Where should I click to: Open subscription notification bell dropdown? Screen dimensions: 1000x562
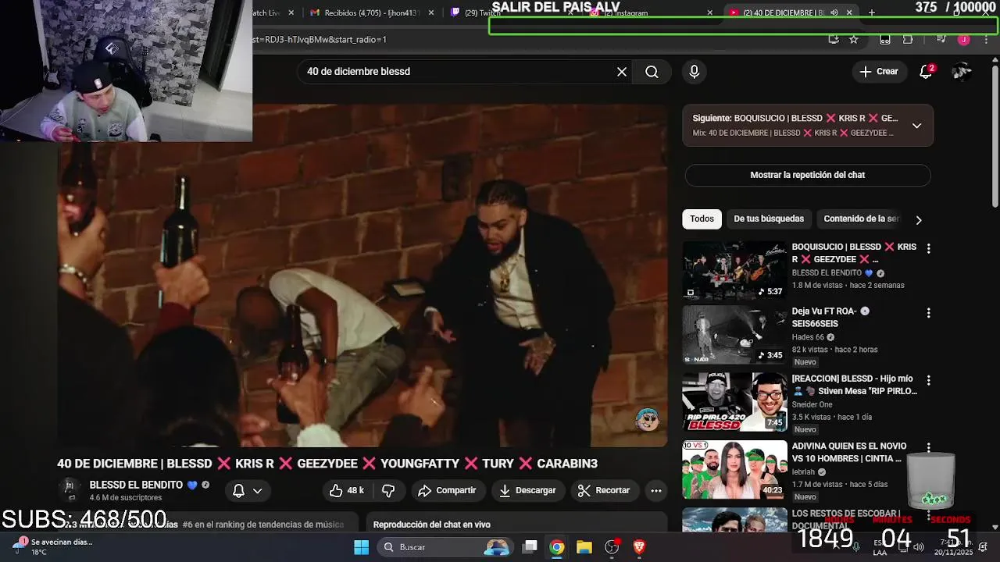coord(247,490)
